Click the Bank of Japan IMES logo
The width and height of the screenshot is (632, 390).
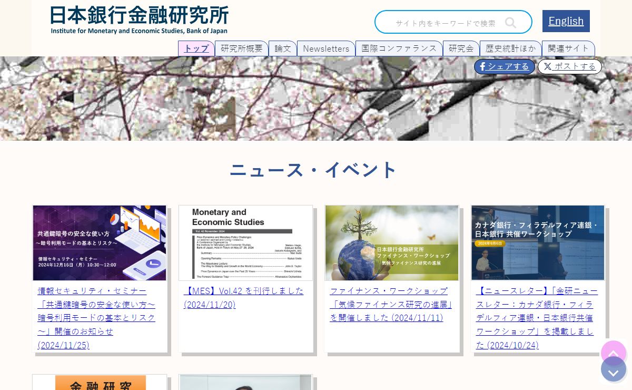pyautogui.click(x=140, y=20)
